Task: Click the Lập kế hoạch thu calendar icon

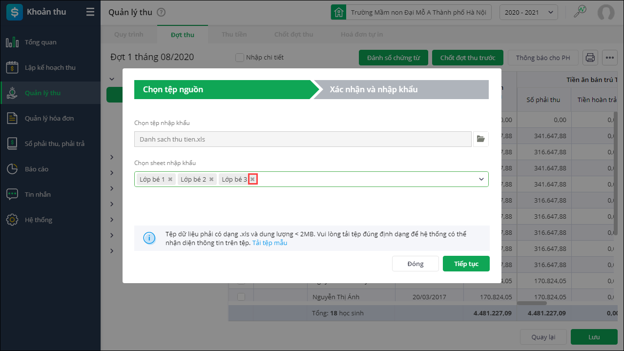Action: 12,67
